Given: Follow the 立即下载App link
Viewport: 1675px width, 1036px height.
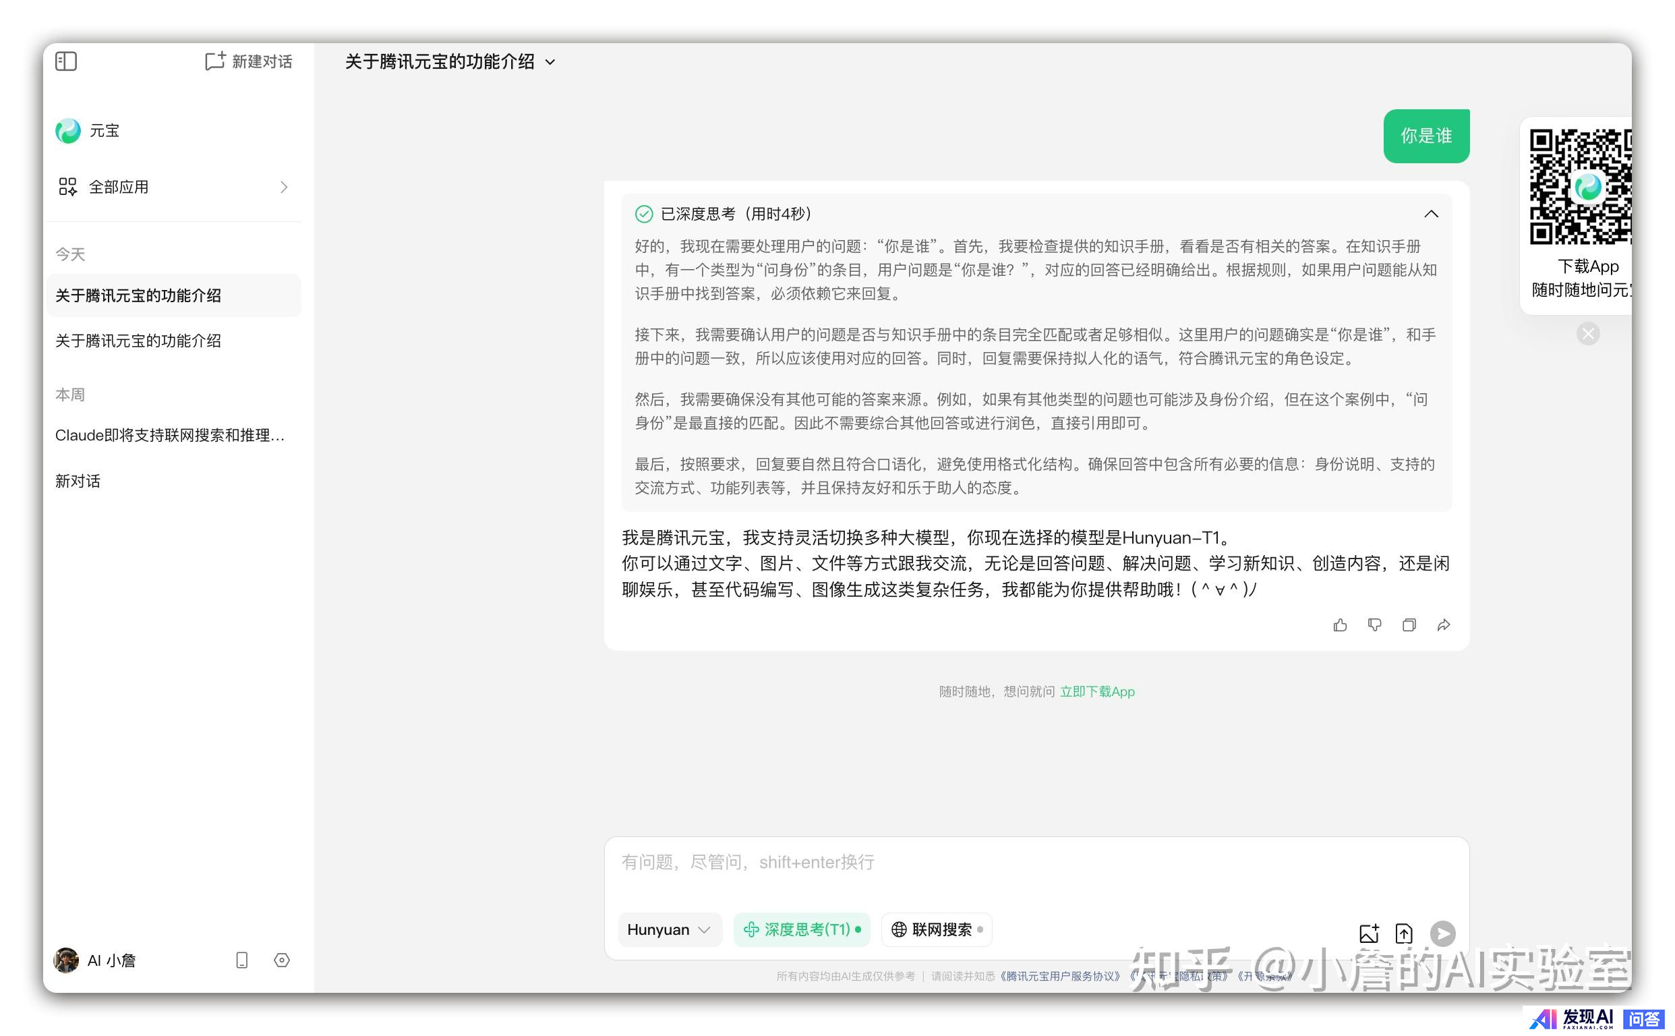Looking at the screenshot, I should point(1097,691).
